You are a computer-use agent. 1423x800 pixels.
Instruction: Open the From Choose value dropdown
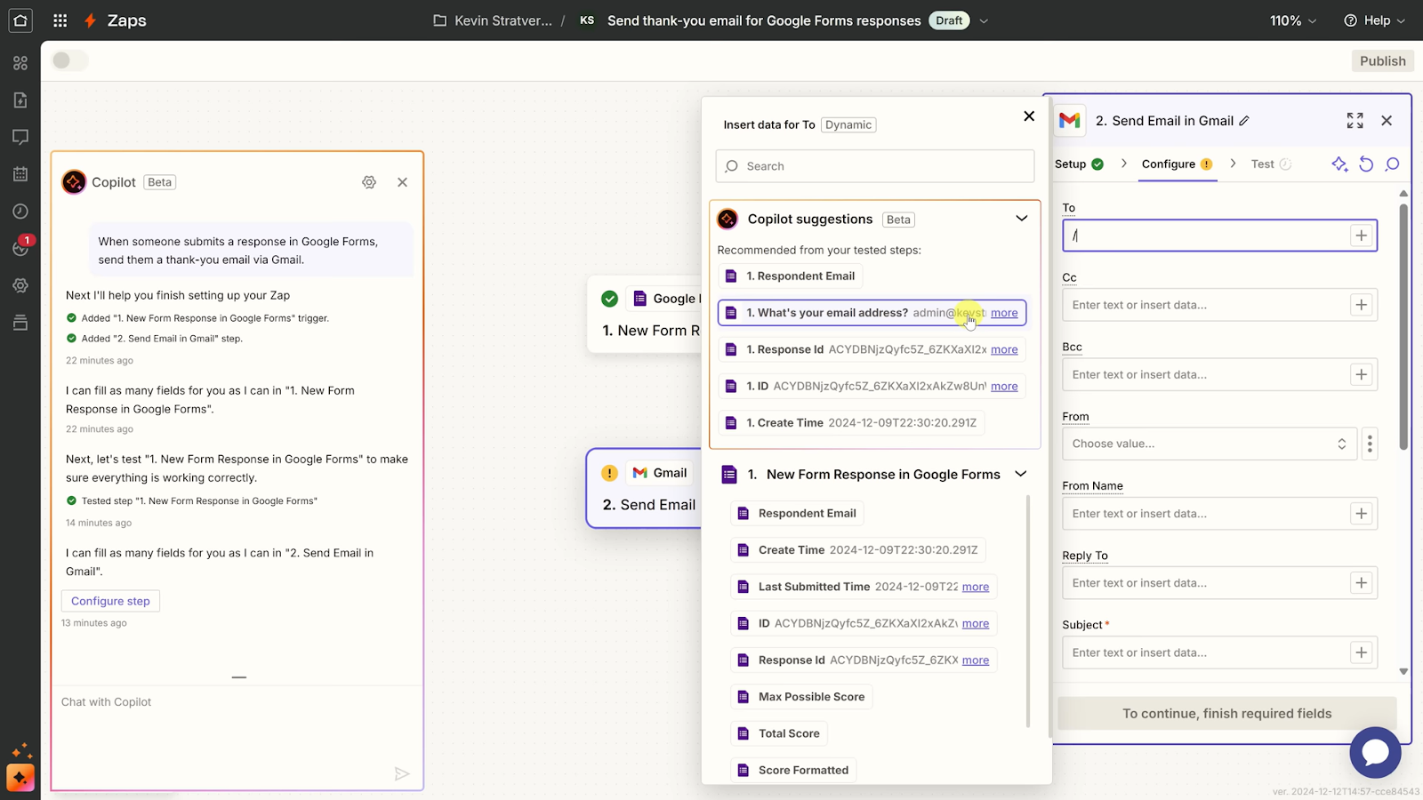pos(1210,444)
